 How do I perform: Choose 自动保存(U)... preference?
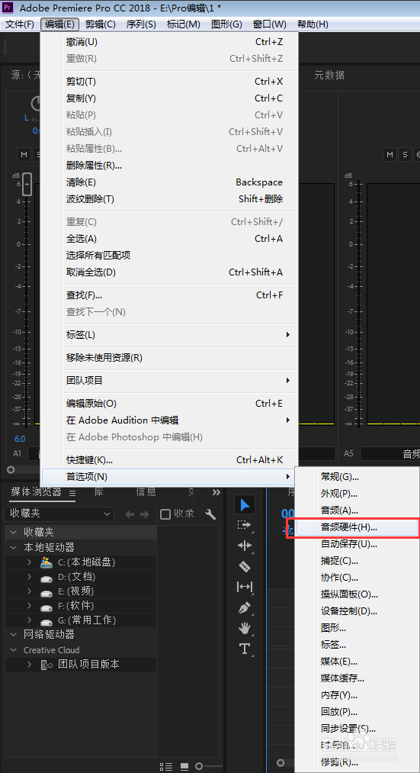coord(357,544)
